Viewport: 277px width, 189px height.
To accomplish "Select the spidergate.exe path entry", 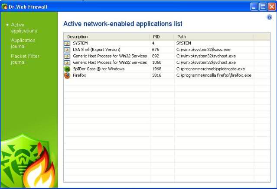I will [x=211, y=69].
